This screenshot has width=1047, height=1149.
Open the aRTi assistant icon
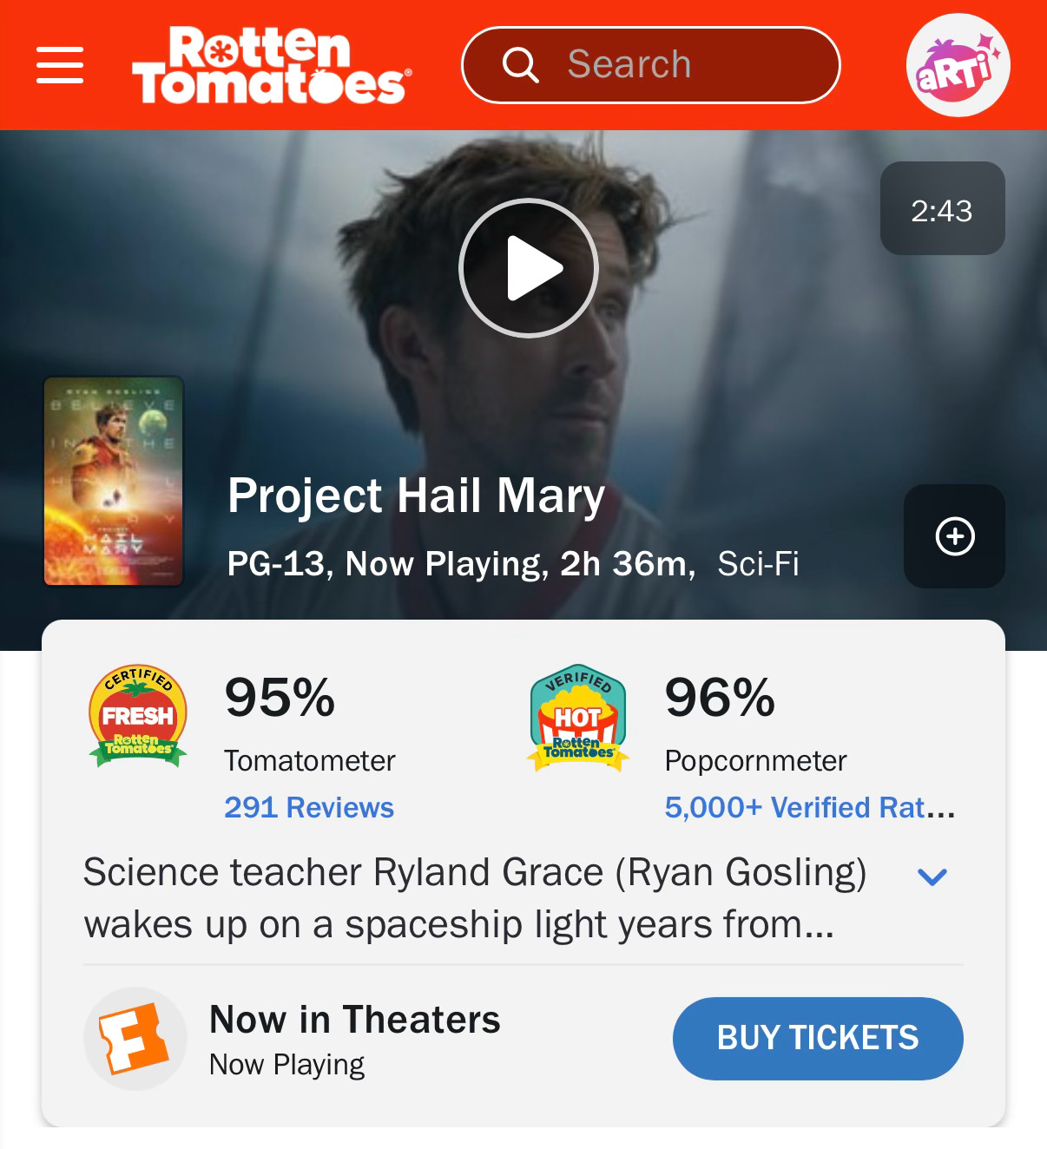click(x=957, y=65)
